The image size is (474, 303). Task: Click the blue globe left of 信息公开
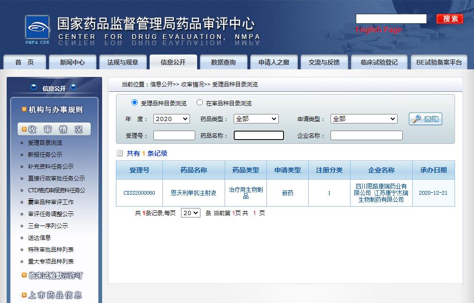pos(34,87)
